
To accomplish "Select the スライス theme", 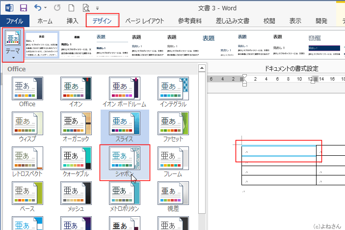I will [125, 127].
